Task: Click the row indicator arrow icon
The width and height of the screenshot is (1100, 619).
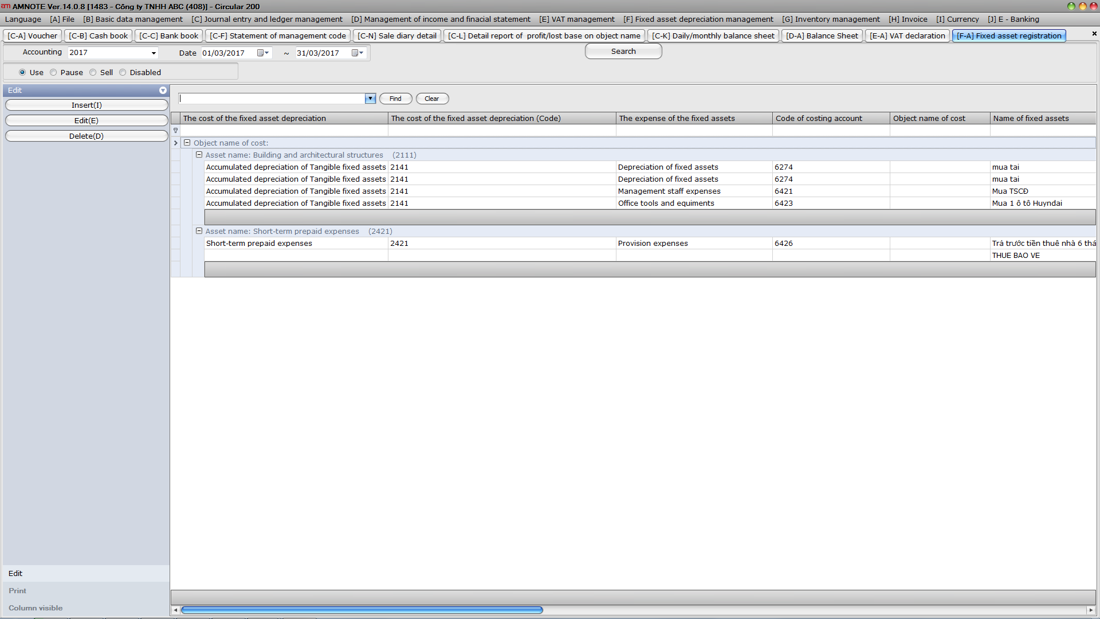Action: point(176,143)
